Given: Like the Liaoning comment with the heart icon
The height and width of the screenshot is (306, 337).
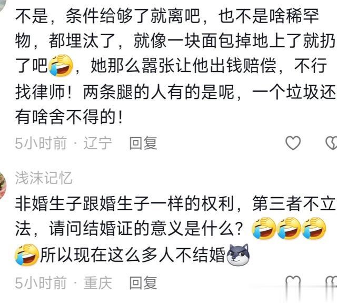Looking at the screenshot, I should (x=293, y=143).
